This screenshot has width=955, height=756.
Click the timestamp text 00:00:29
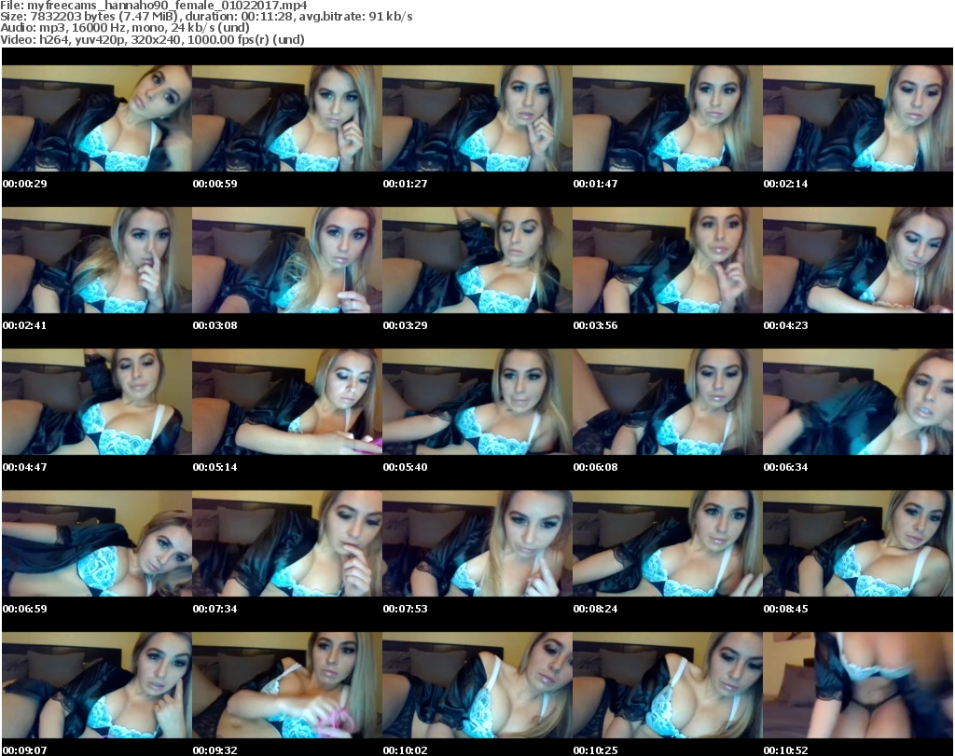(24, 184)
